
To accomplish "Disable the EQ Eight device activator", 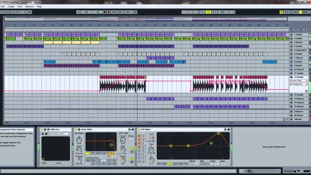I will (139, 129).
